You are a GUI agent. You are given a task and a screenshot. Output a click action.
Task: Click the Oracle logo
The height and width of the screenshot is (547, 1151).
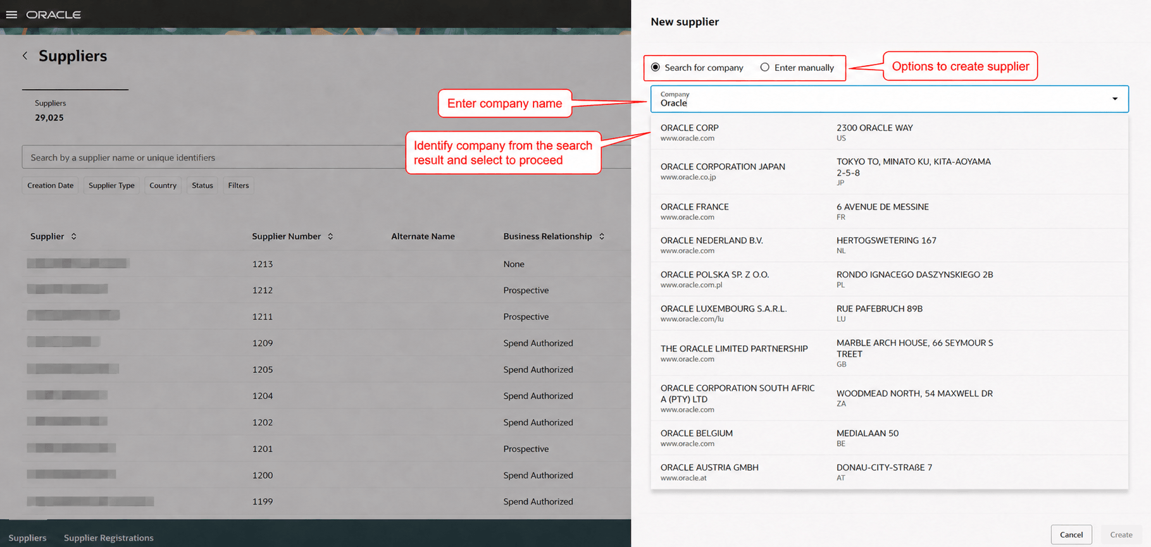[x=54, y=15]
